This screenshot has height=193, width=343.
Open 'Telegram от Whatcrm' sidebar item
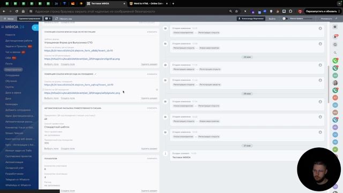tap(18, 180)
